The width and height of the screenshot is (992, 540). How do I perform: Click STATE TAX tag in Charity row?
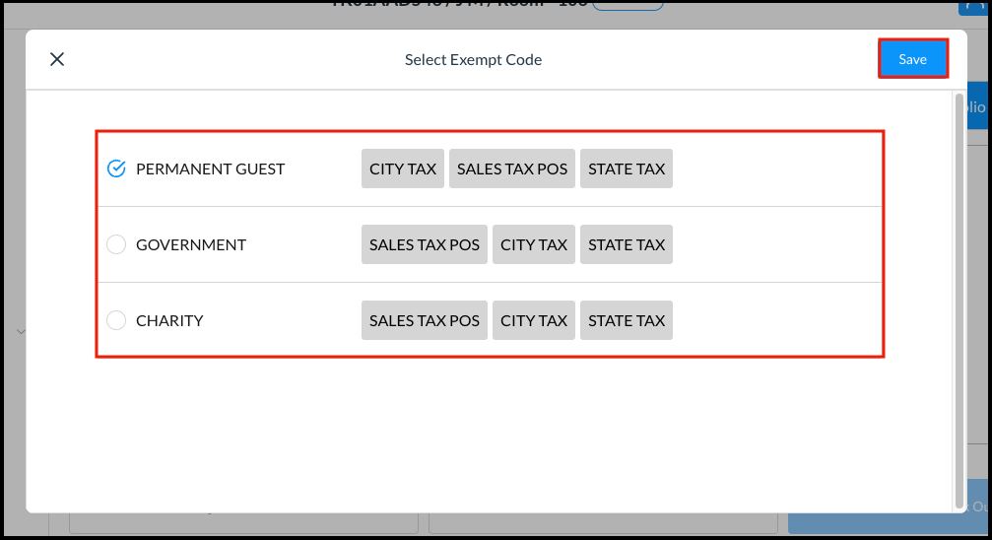[627, 320]
